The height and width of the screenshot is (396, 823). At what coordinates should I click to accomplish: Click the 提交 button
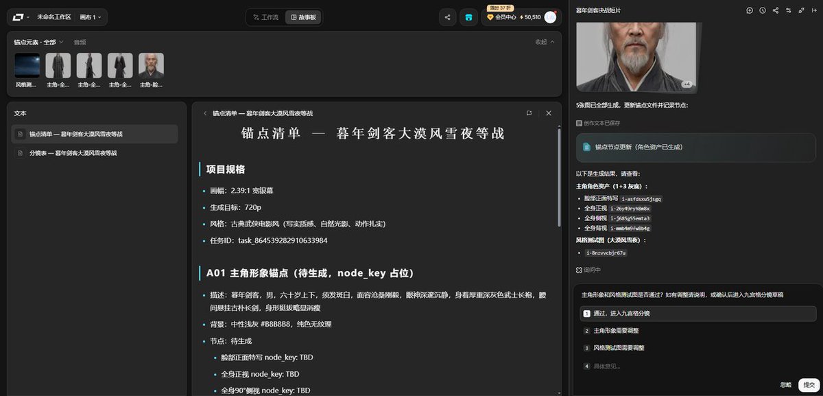point(808,384)
